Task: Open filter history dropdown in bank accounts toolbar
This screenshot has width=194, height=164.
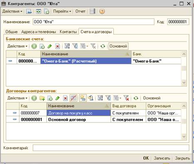Action: click(x=84, y=46)
